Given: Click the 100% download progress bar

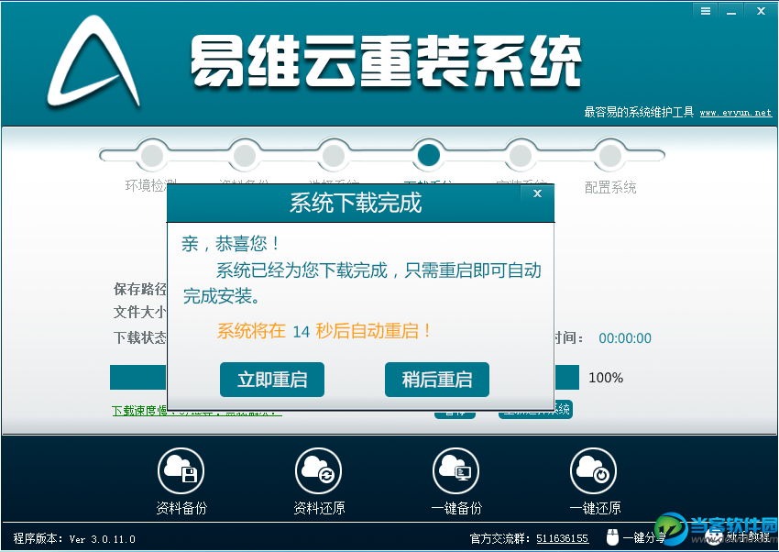Looking at the screenshot, I should [345, 378].
